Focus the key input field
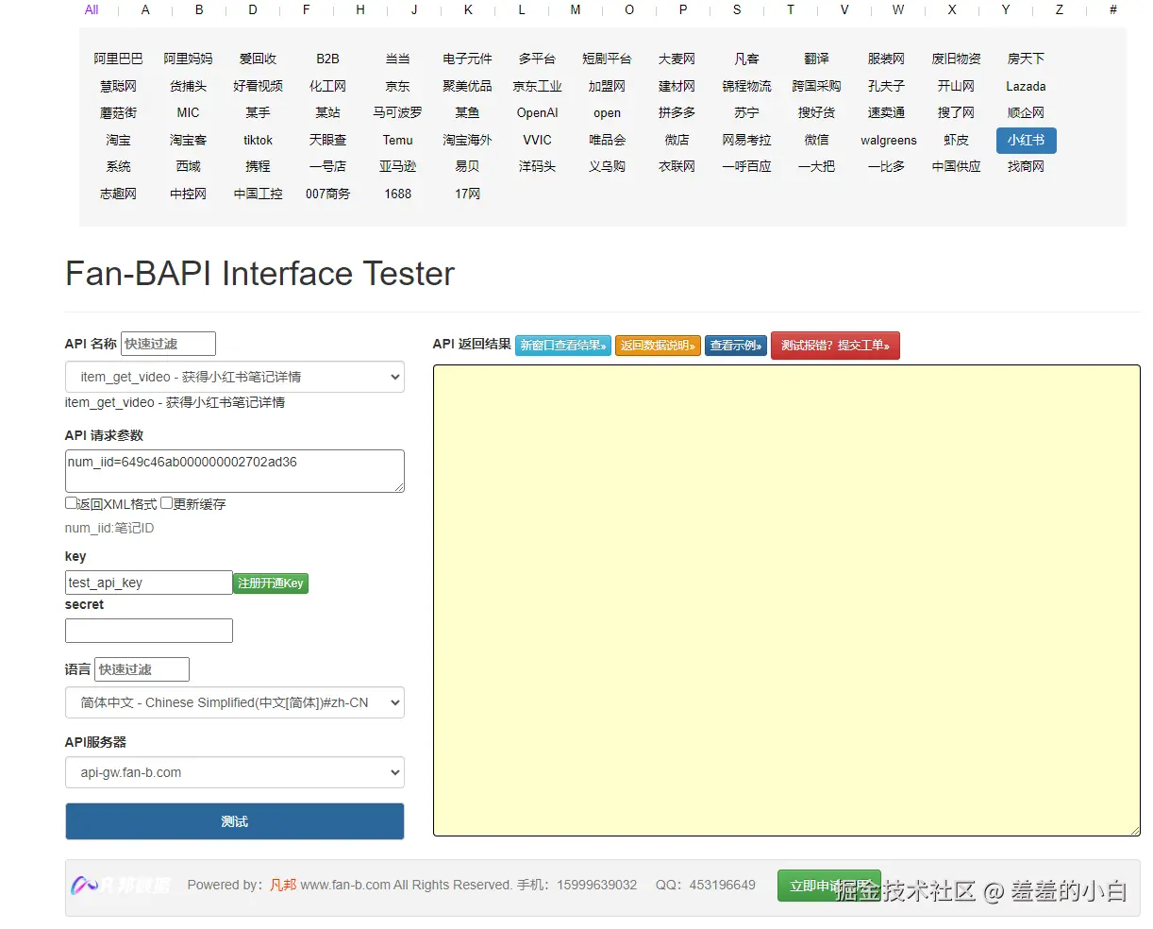The height and width of the screenshot is (929, 1153). point(149,583)
